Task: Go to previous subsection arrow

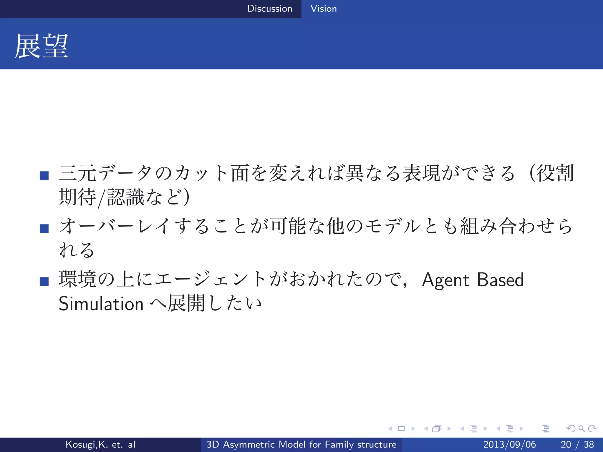Action: 462,428
